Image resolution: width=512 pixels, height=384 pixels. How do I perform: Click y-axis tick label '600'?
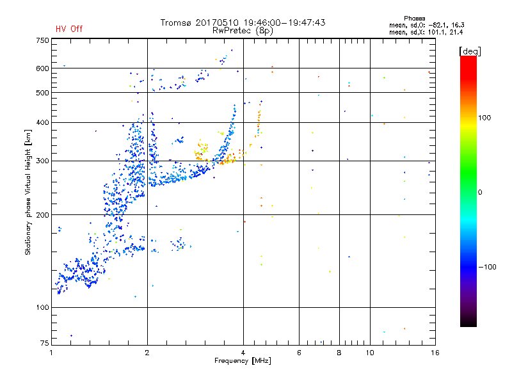point(42,68)
